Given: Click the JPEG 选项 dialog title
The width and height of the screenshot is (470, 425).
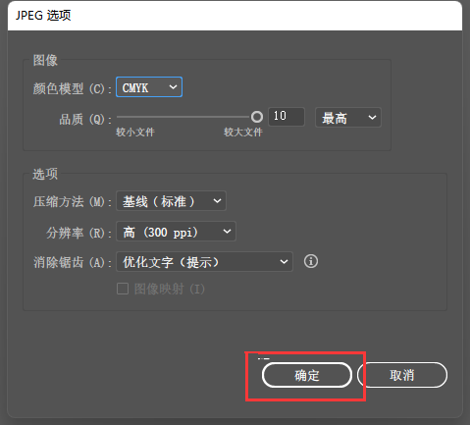Looking at the screenshot, I should tap(43, 16).
